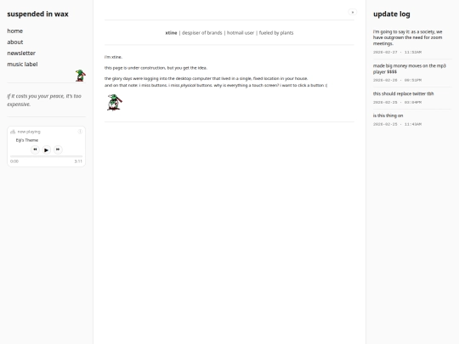Skip to the previous track
This screenshot has height=344, width=459.
click(35, 149)
